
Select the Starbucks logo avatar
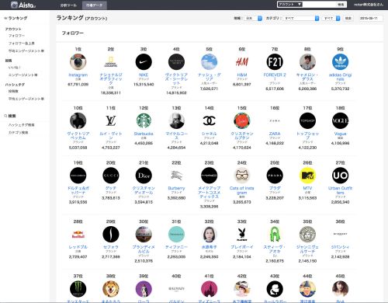(x=144, y=120)
